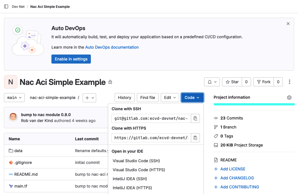The image size is (298, 194).
Task: Open with IntelliJ IDEA (HTTPS)
Action: tap(132, 188)
